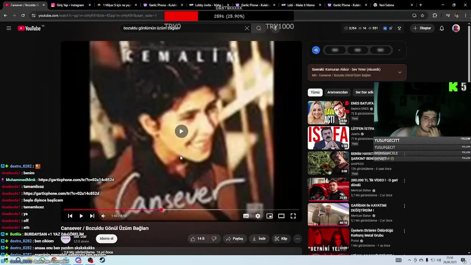Open more options for BENİM HAYATIM video
This screenshot has height=265, width=471.
click(404, 154)
